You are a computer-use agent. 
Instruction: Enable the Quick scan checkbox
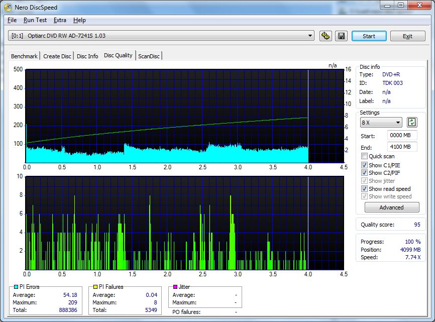tap(364, 156)
